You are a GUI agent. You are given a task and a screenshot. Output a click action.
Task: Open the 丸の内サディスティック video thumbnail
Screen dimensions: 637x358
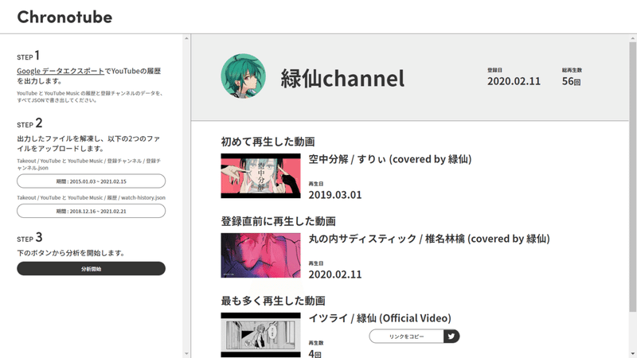pyautogui.click(x=261, y=255)
